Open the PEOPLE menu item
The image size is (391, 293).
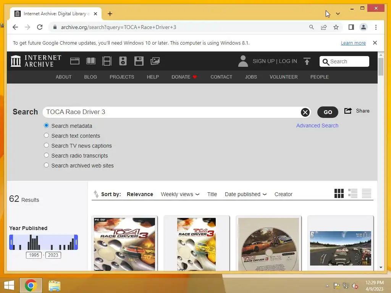point(320,77)
